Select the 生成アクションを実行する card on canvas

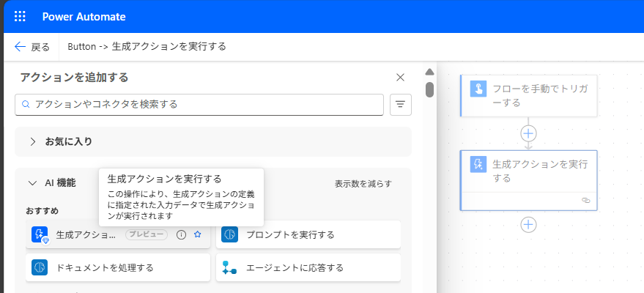click(528, 171)
